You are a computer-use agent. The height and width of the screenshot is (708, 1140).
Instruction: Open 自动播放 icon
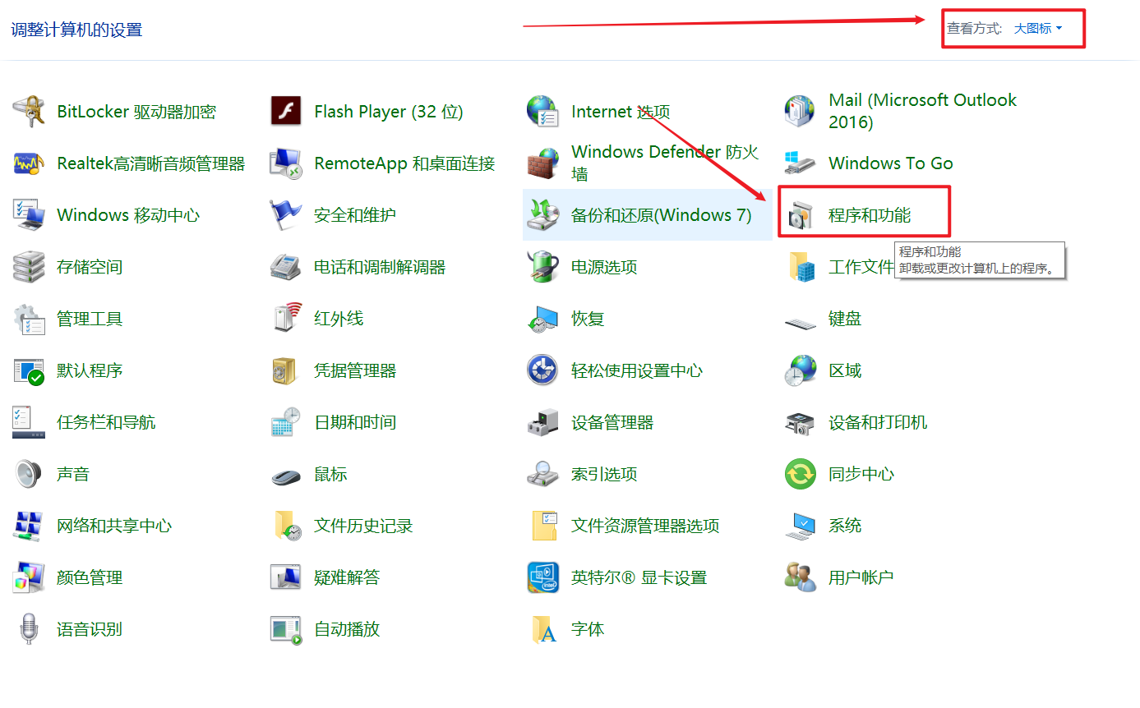pos(286,629)
